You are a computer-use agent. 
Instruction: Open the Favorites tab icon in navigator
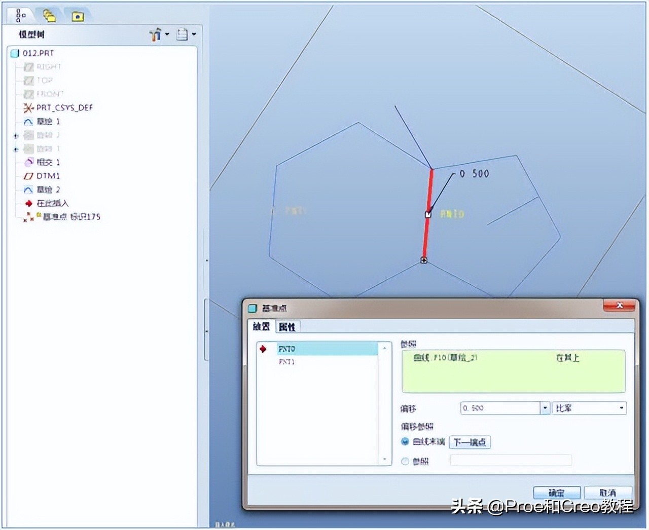[x=78, y=17]
